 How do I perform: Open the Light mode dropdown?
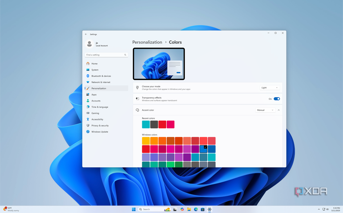(x=270, y=88)
